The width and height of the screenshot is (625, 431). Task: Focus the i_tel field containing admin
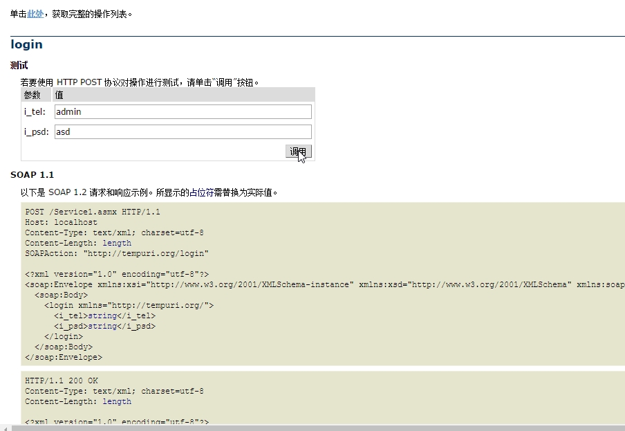click(x=183, y=111)
